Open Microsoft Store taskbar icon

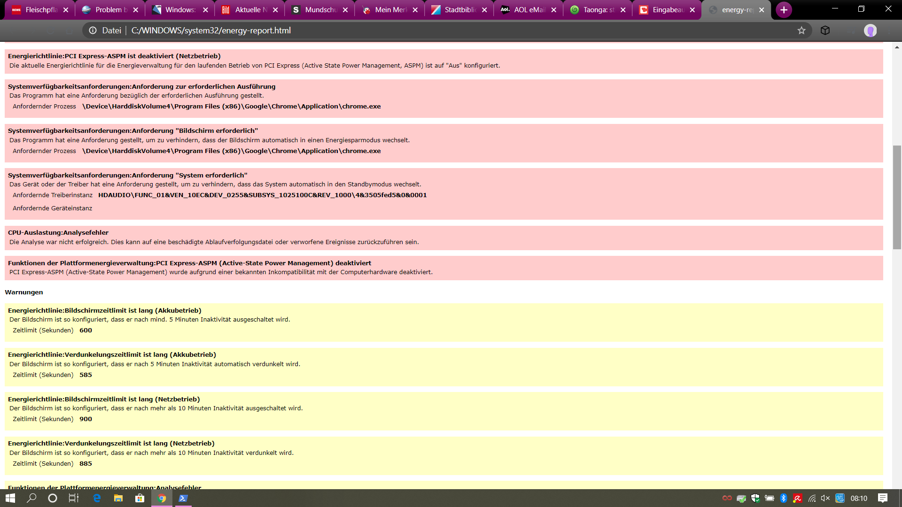pos(140,498)
